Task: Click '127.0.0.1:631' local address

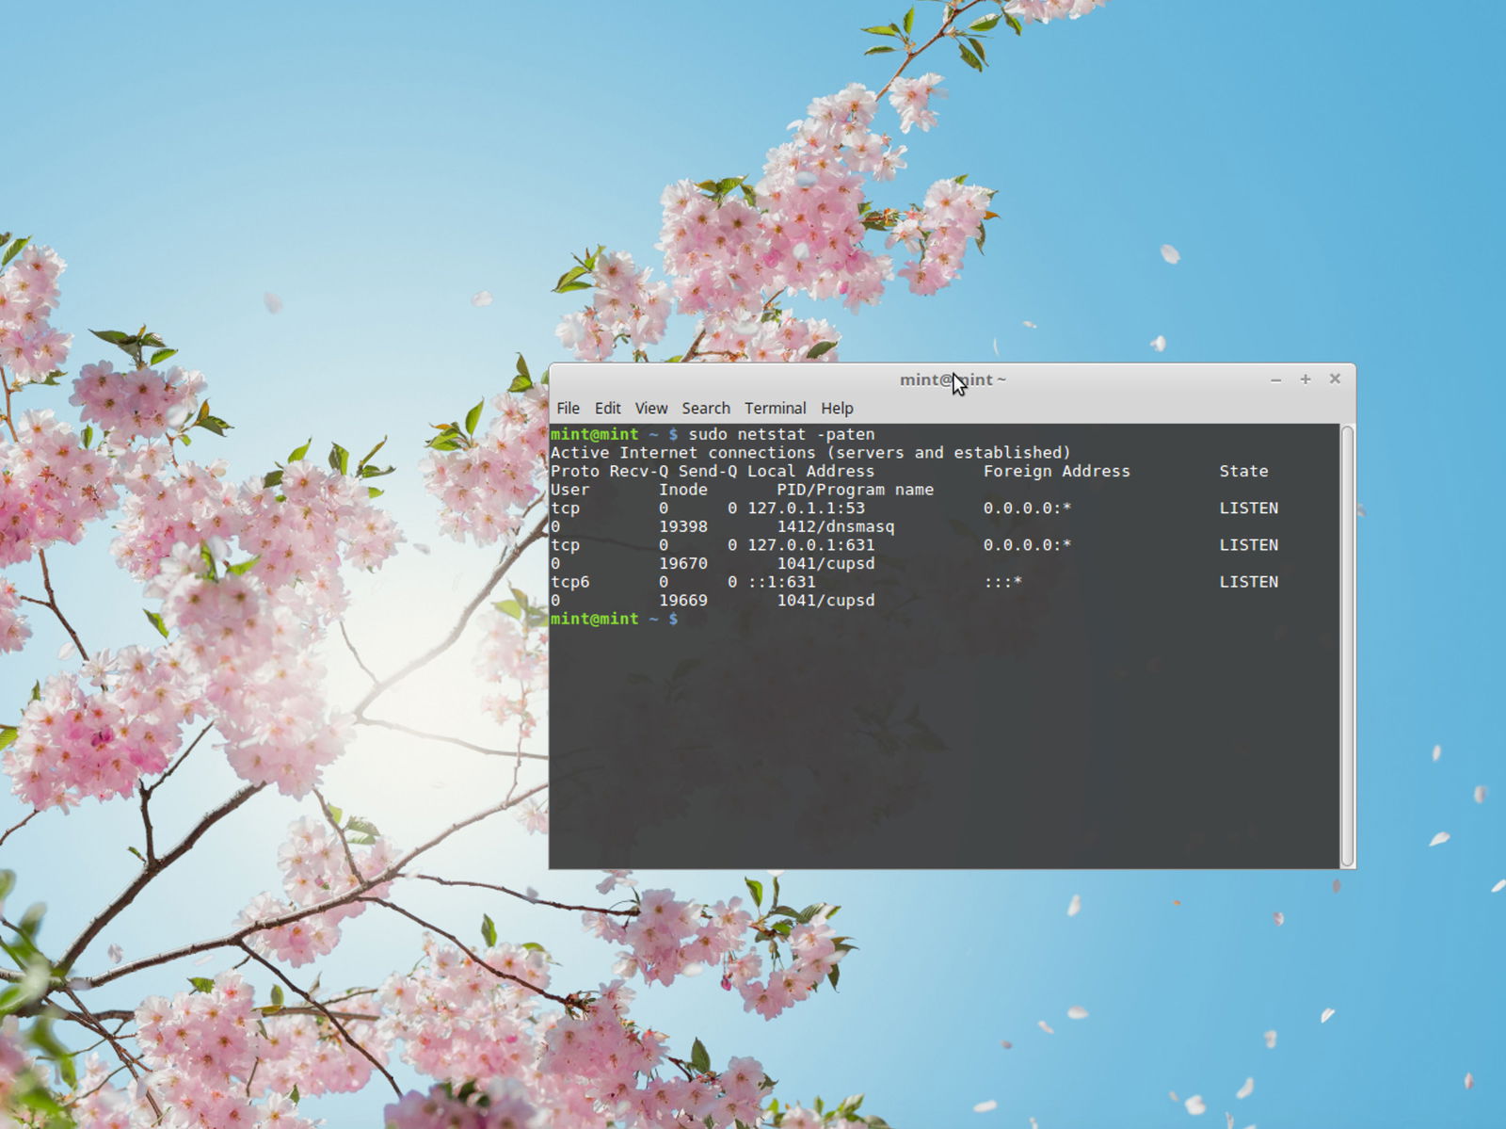Action: tap(810, 544)
